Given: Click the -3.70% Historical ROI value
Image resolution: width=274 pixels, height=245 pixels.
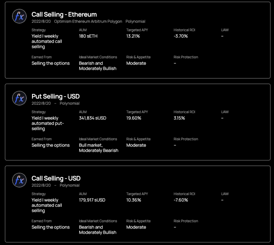Looking at the screenshot, I should pyautogui.click(x=181, y=36).
